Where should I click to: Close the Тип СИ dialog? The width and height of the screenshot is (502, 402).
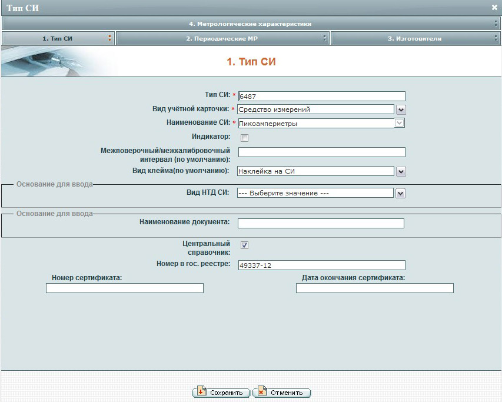494,8
